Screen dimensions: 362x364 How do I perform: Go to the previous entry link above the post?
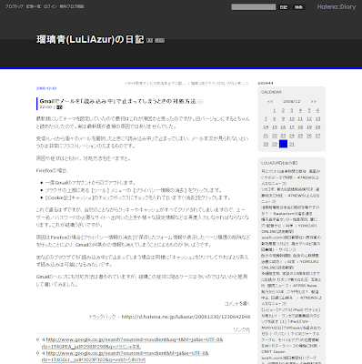[x=156, y=83]
